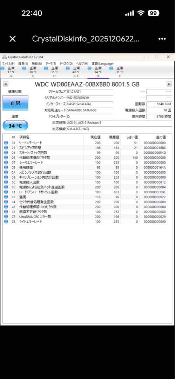Click raw value 00000000164A of 使用時間

155,167
